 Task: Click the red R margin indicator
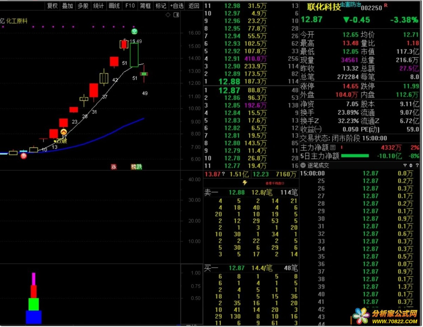[386, 5]
